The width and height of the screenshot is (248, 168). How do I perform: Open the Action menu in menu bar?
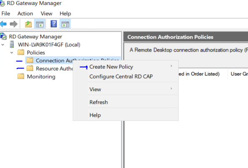pos(25,14)
